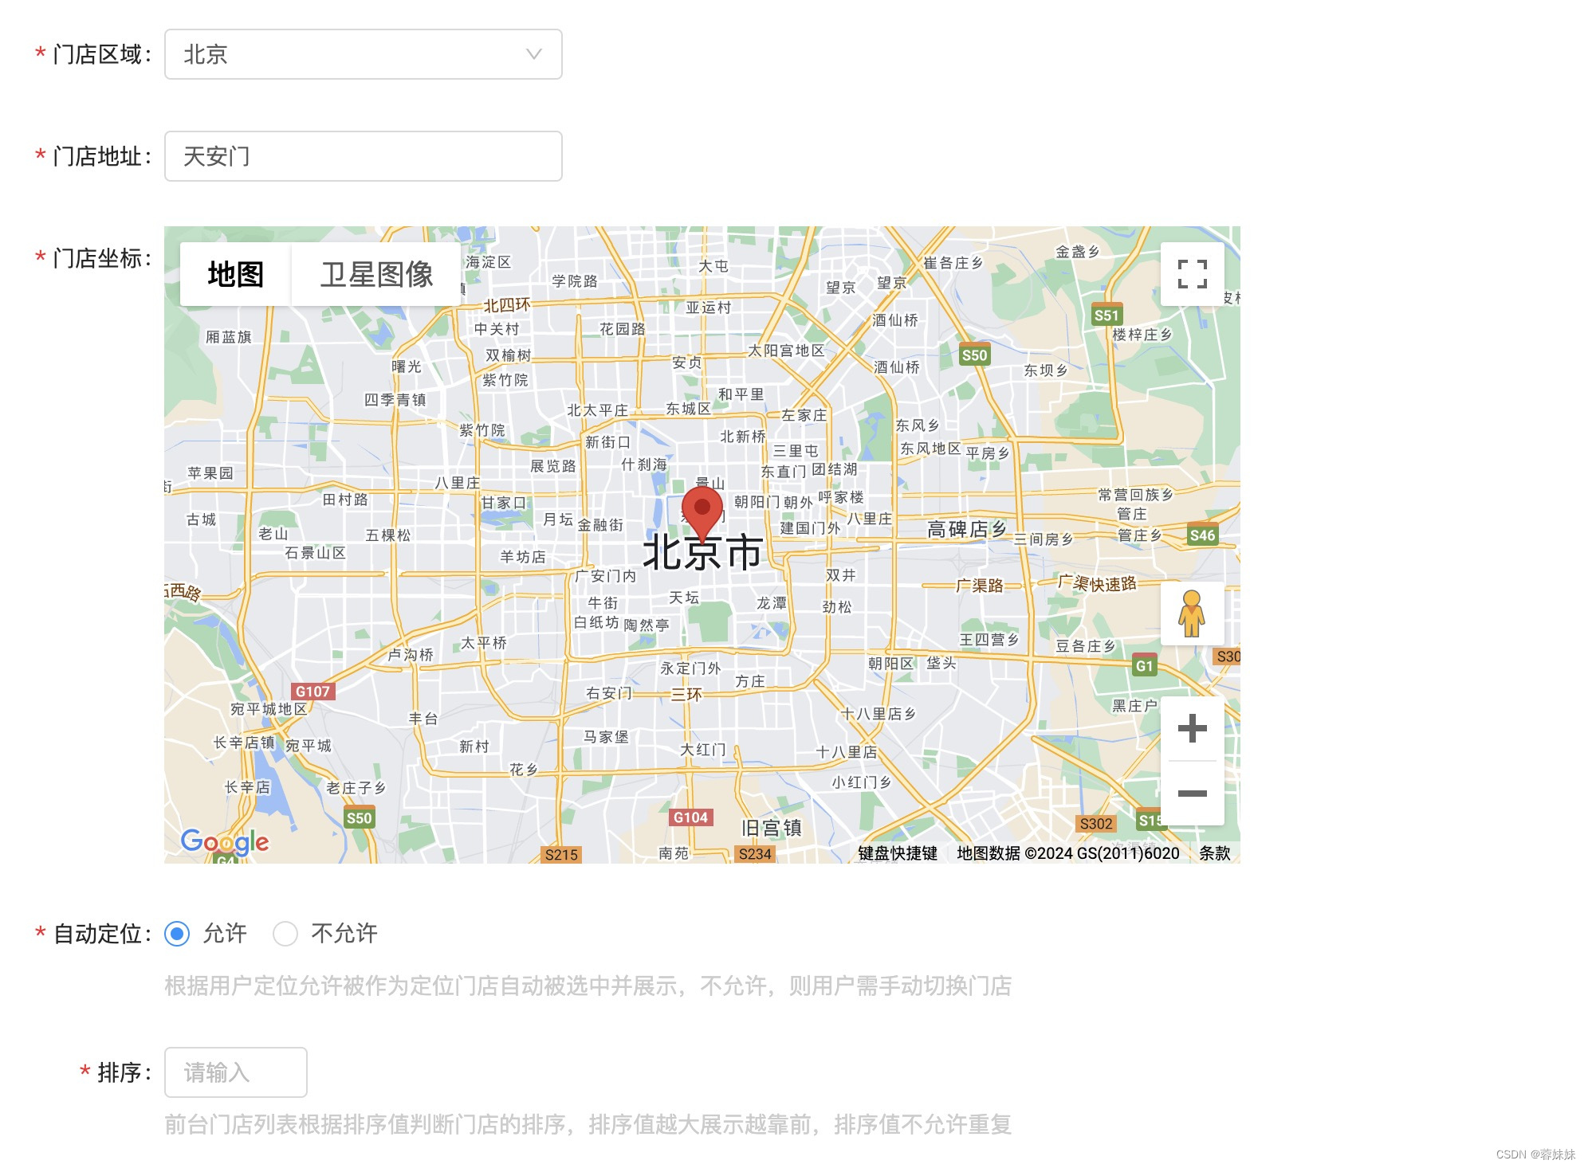Click the 苹果园 label on map

pyautogui.click(x=210, y=473)
